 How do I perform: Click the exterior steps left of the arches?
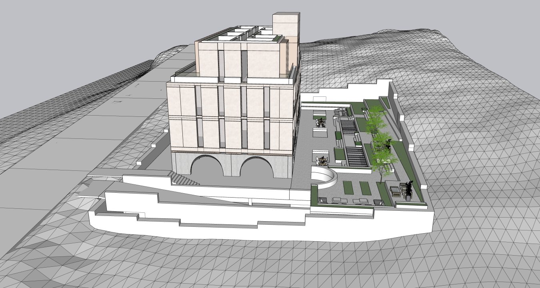[184, 179]
